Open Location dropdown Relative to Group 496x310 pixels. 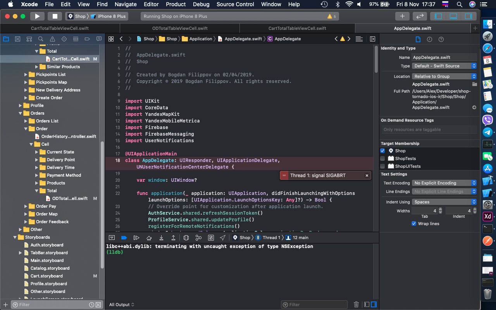tap(444, 76)
